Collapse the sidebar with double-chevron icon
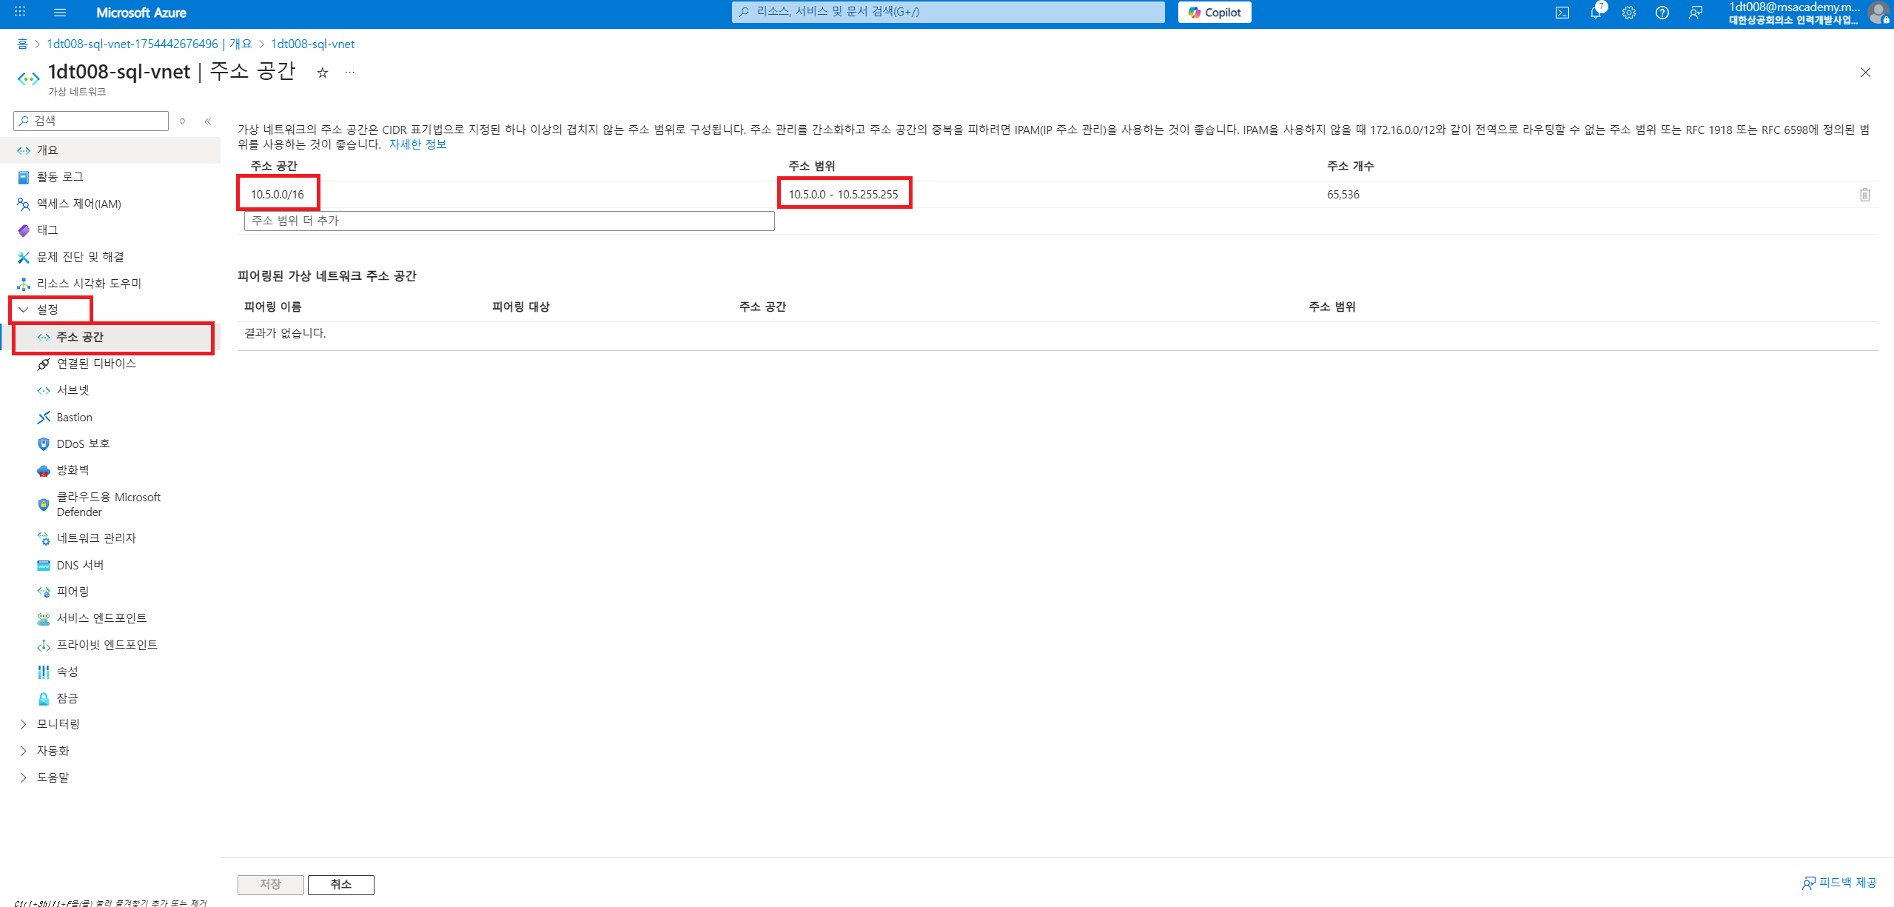The width and height of the screenshot is (1894, 907). [208, 121]
